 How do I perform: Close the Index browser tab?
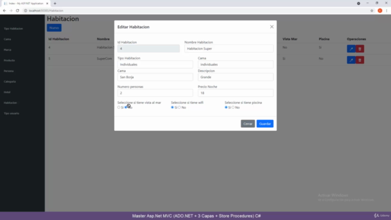click(47, 4)
